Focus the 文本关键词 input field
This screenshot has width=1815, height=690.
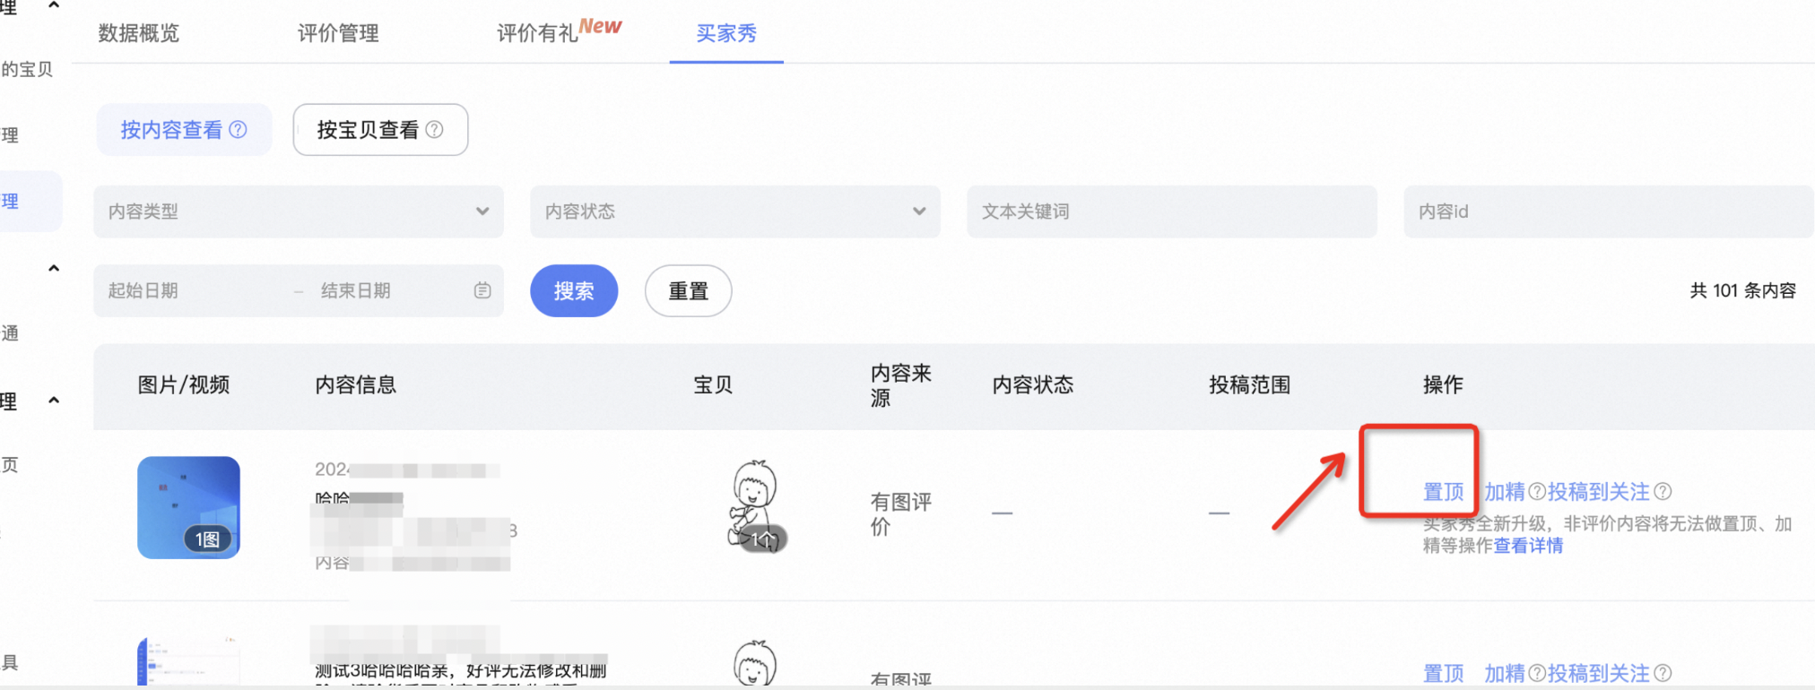(x=1172, y=211)
